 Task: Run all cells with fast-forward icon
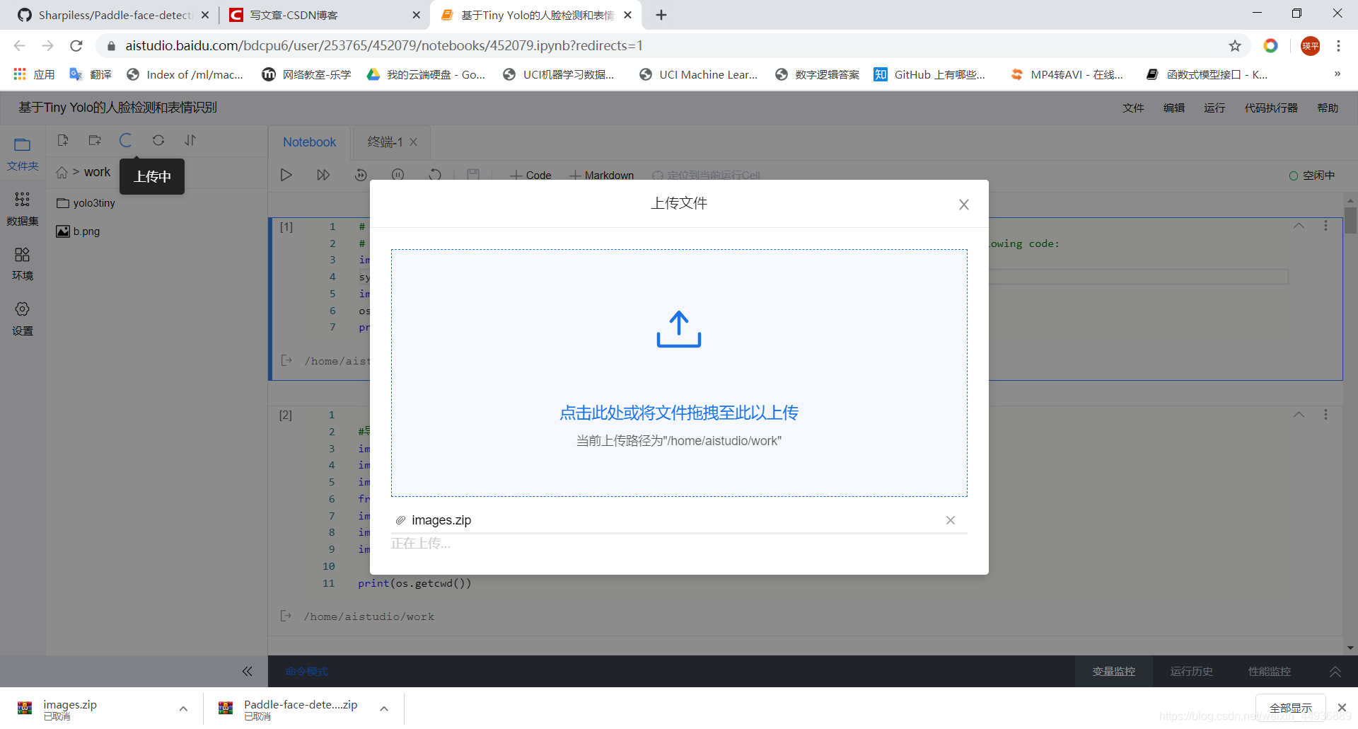[323, 175]
